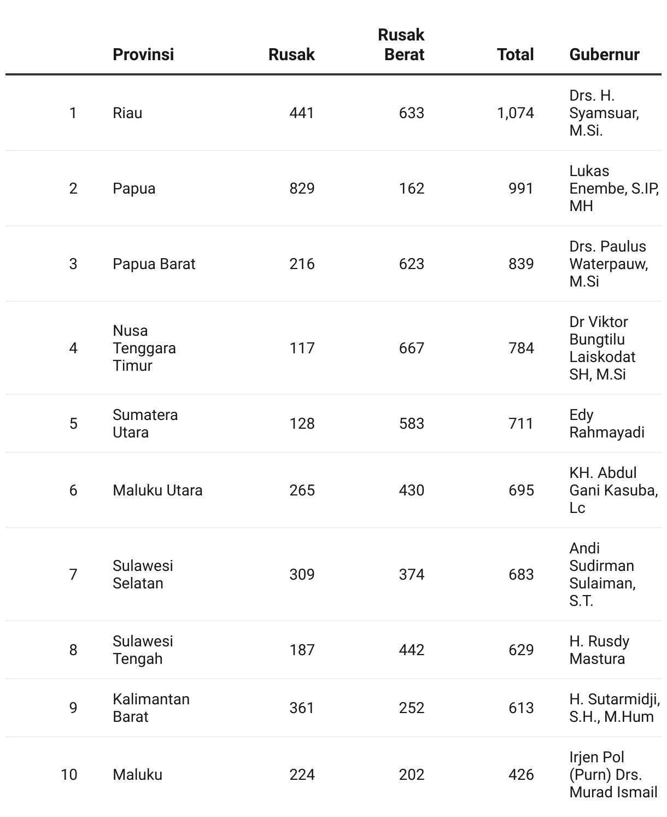Click the Rusak Berat column header
The image size is (667, 817).
click(401, 44)
